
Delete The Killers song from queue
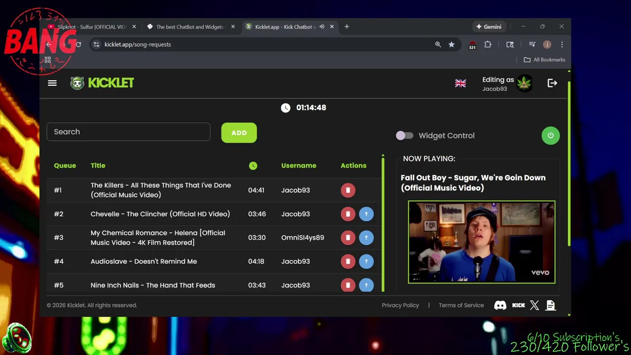click(x=348, y=190)
